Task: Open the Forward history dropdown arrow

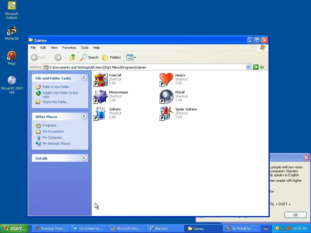Action: pos(65,57)
